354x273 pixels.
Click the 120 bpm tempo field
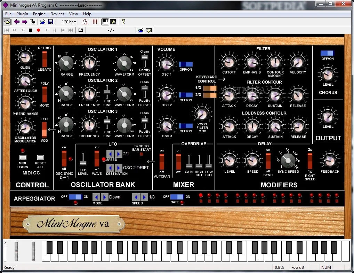point(69,22)
